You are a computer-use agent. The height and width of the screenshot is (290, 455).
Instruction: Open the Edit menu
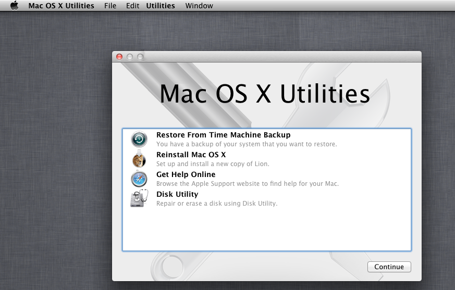coord(132,6)
